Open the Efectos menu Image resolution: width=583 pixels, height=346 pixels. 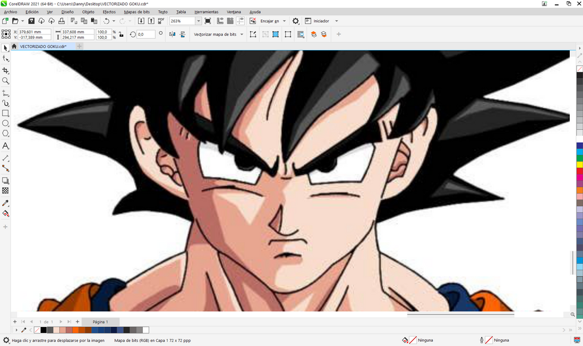pyautogui.click(x=109, y=12)
